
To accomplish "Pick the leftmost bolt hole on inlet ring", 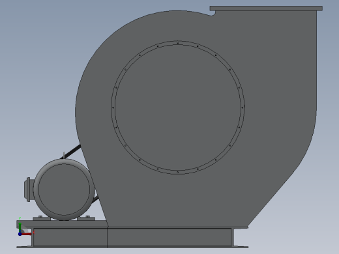I will 113,107.
